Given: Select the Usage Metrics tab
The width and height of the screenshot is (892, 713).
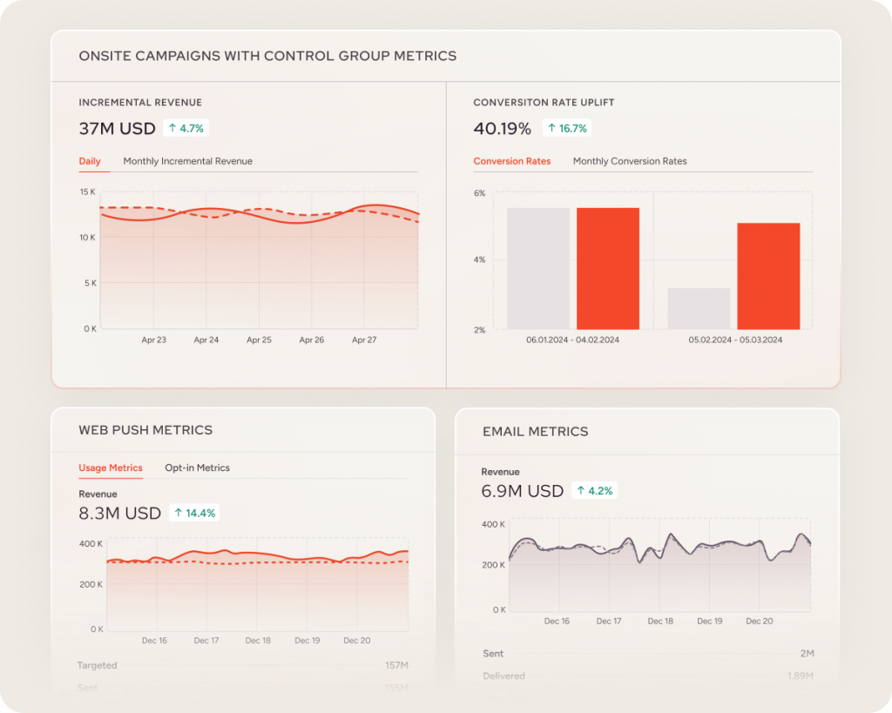Looking at the screenshot, I should pyautogui.click(x=110, y=467).
